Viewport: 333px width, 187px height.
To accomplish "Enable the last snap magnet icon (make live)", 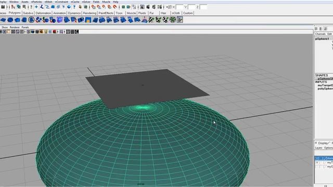I will (115, 7).
